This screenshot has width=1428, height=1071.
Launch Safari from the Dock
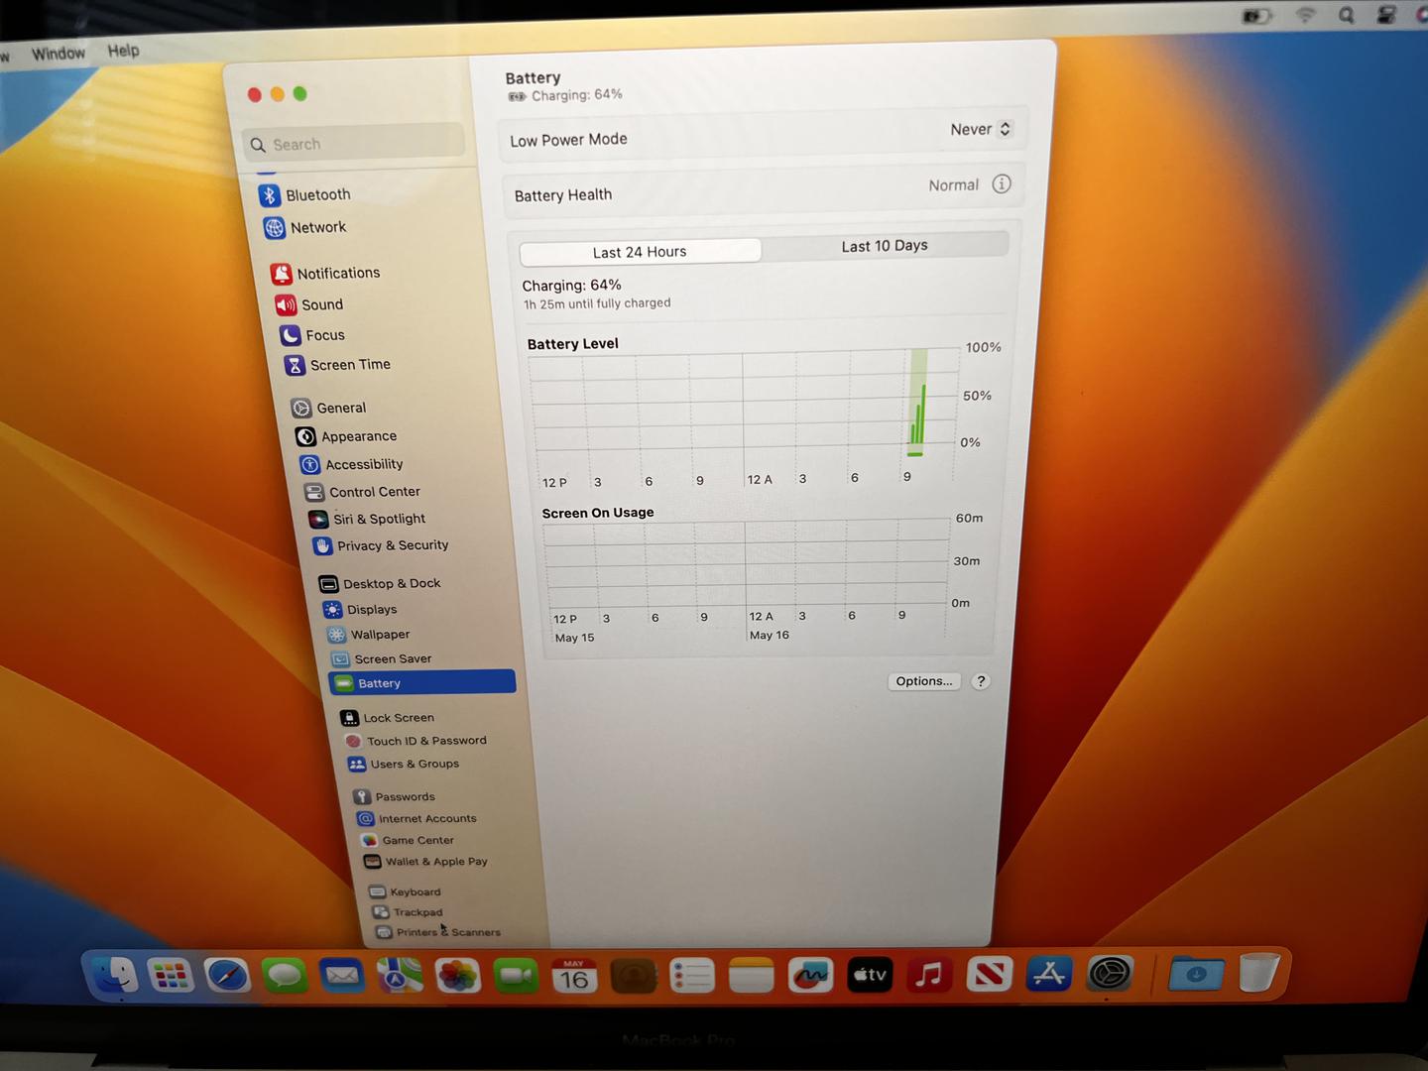click(227, 976)
